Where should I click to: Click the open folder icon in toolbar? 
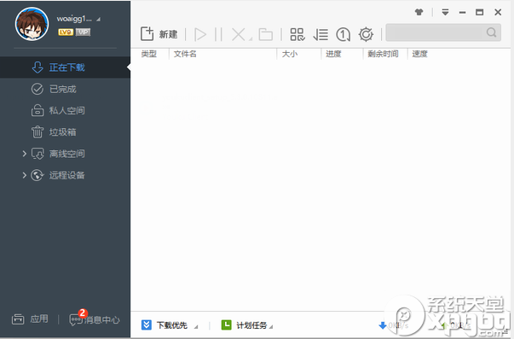click(265, 34)
